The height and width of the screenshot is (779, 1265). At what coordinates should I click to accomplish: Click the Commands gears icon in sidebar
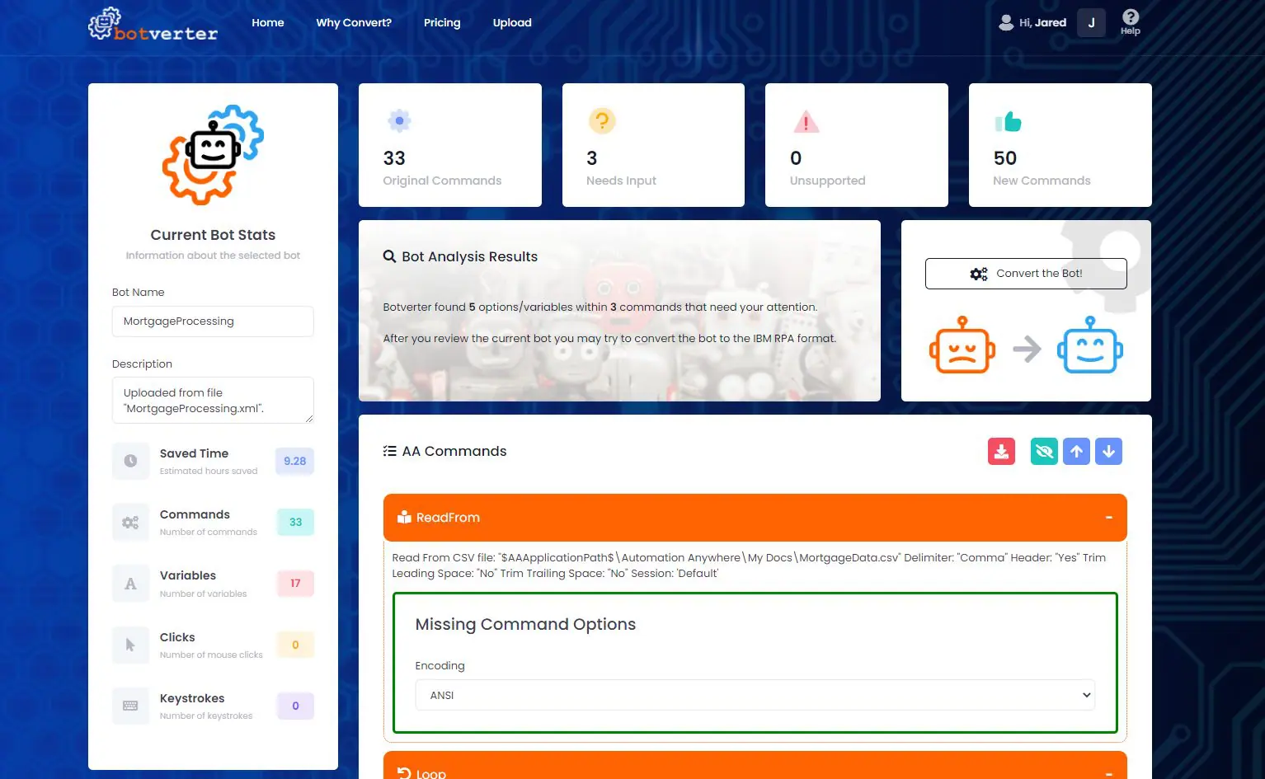130,523
